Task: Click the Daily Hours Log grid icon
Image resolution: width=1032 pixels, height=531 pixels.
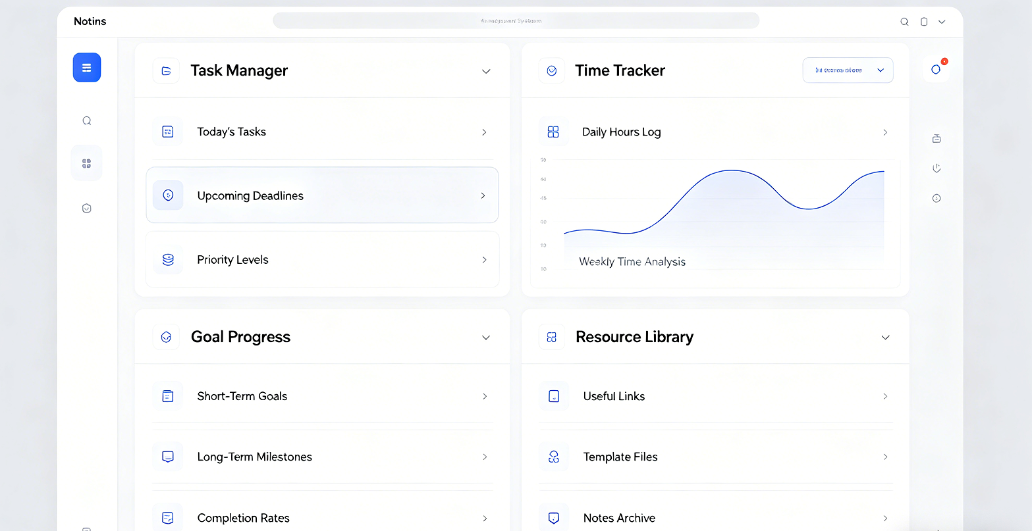Action: pyautogui.click(x=553, y=132)
